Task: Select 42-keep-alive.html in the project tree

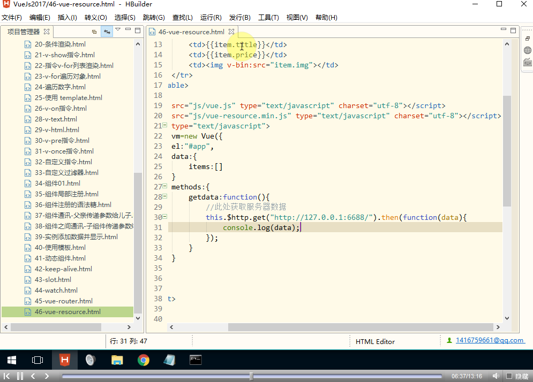Action: click(x=63, y=269)
